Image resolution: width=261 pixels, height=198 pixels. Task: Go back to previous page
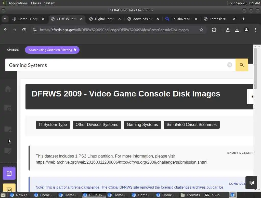pos(6,30)
